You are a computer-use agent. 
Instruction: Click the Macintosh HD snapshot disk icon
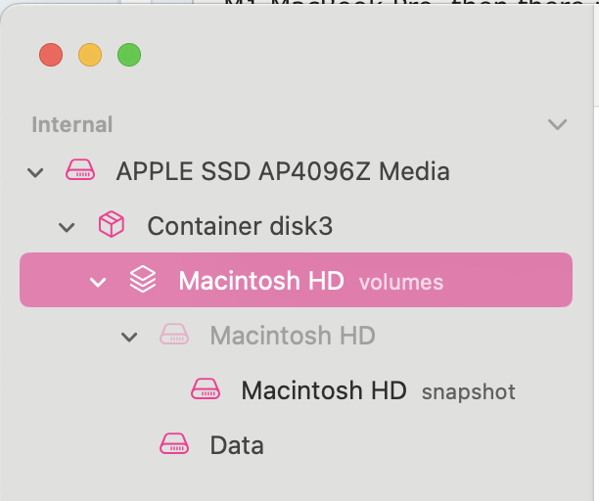(x=206, y=390)
